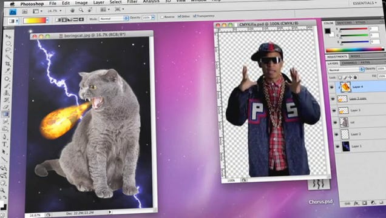Toggle visibility of the cat layer
The height and width of the screenshot is (218, 386).
(x=335, y=122)
